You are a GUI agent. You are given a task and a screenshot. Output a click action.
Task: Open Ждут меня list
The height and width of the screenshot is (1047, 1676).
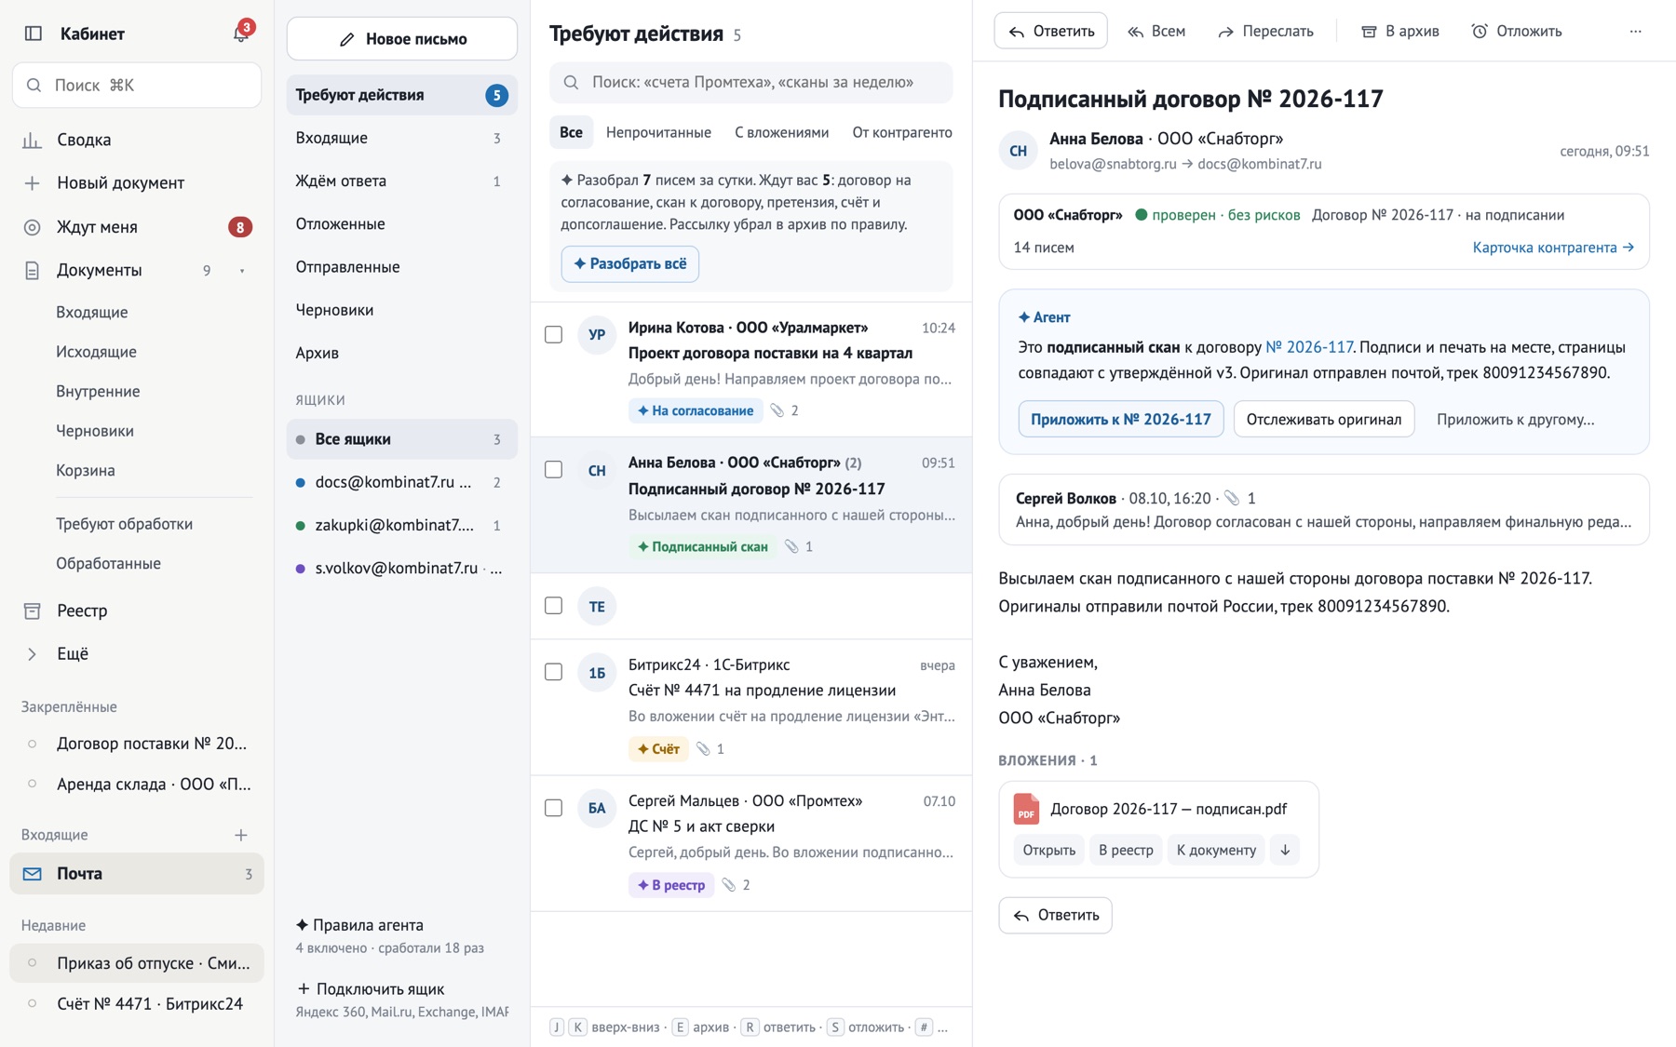tap(136, 226)
